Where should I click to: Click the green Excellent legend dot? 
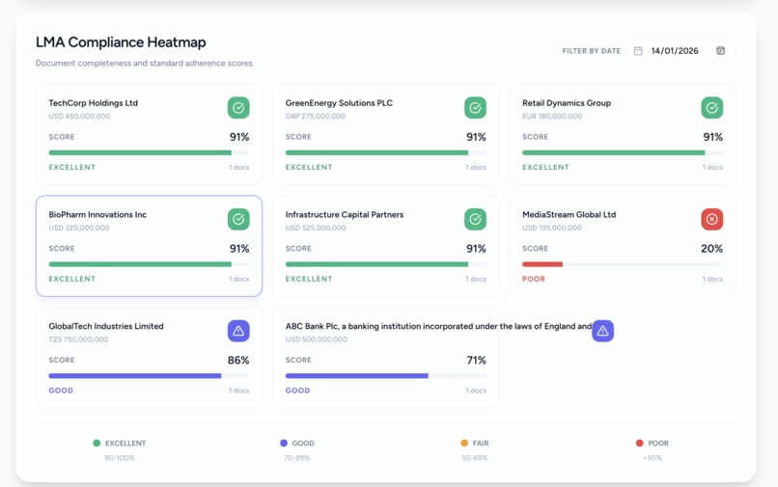click(97, 443)
